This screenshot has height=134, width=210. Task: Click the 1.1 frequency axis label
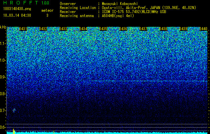click(x=3, y=44)
